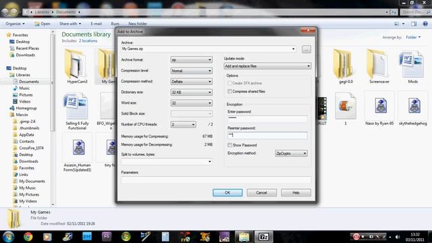Open Arrange by Folder dropdown
This screenshot has width=432, height=243.
413,37
